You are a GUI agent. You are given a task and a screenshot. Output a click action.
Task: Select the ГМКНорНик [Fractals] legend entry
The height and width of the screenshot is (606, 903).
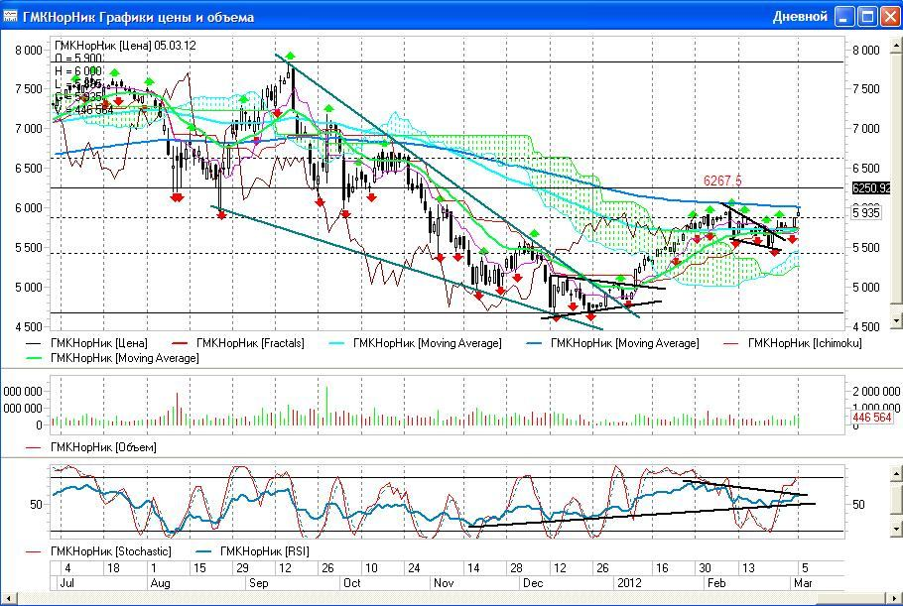pyautogui.click(x=238, y=343)
